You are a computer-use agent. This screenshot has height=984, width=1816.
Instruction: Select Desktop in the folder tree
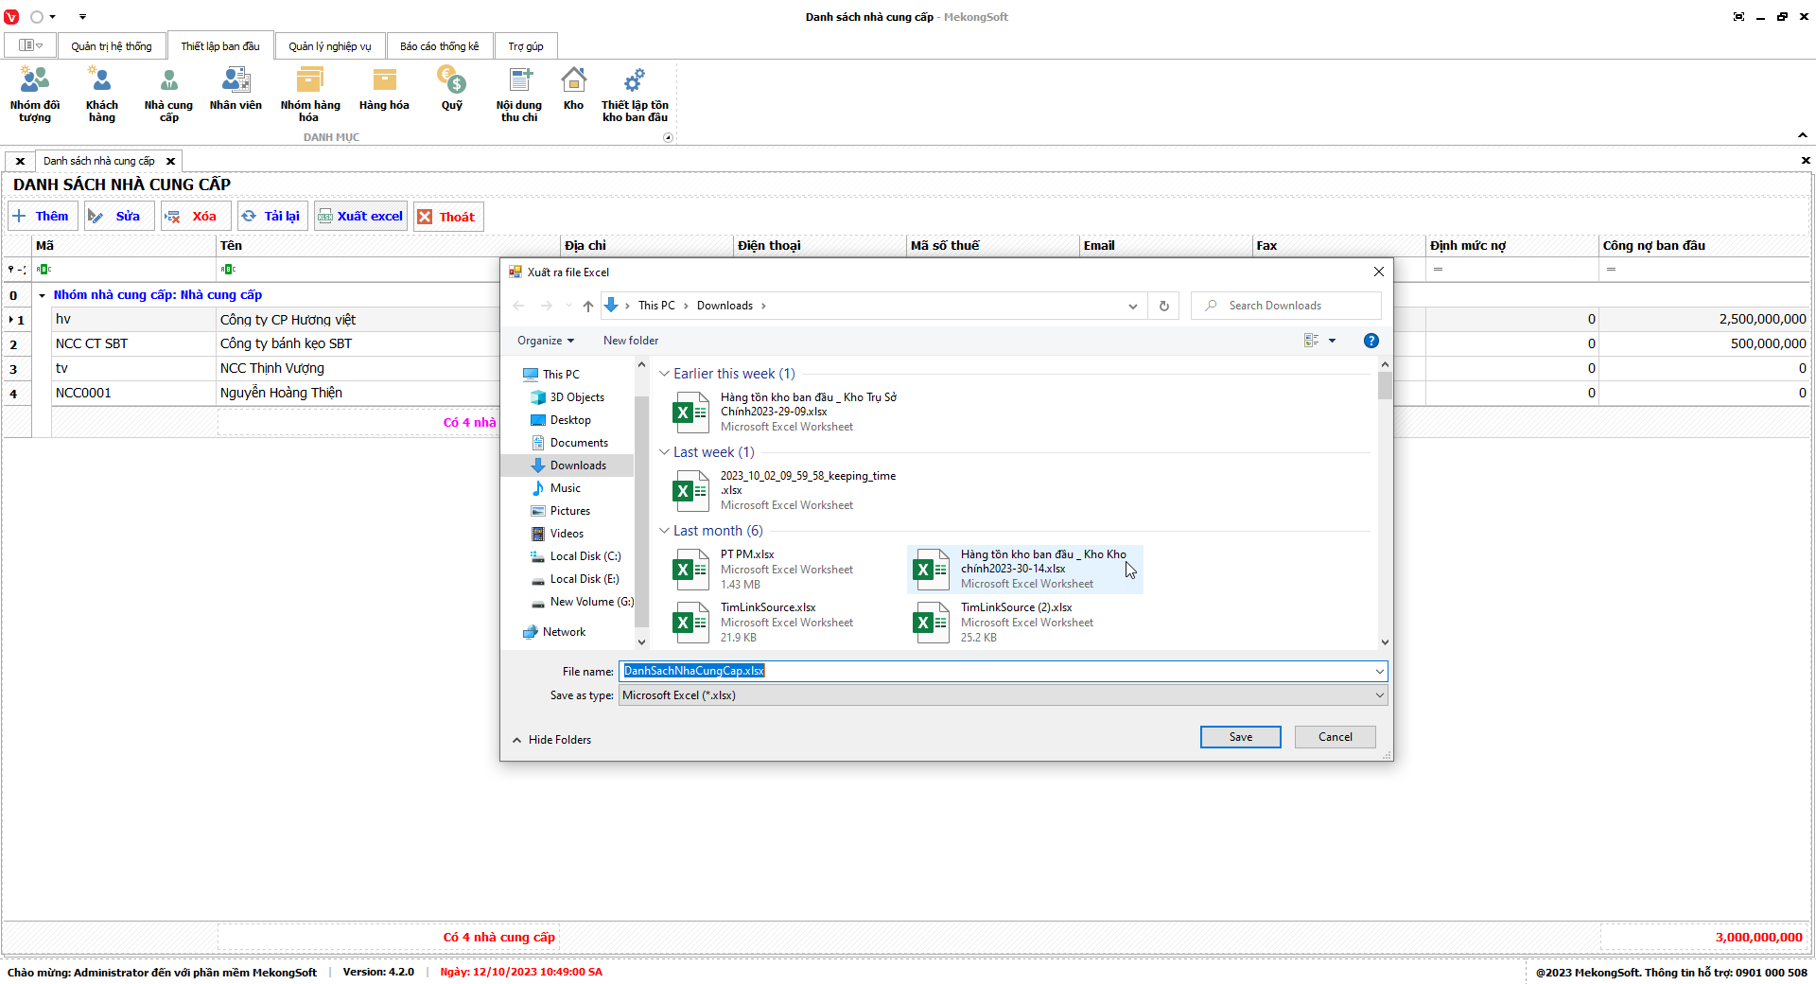point(570,420)
